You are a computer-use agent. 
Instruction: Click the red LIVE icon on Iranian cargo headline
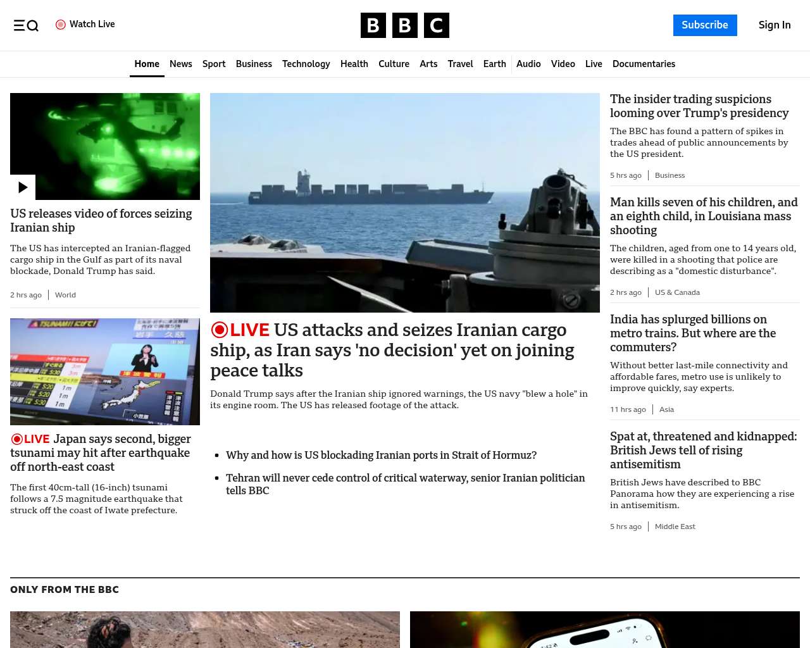coord(220,330)
